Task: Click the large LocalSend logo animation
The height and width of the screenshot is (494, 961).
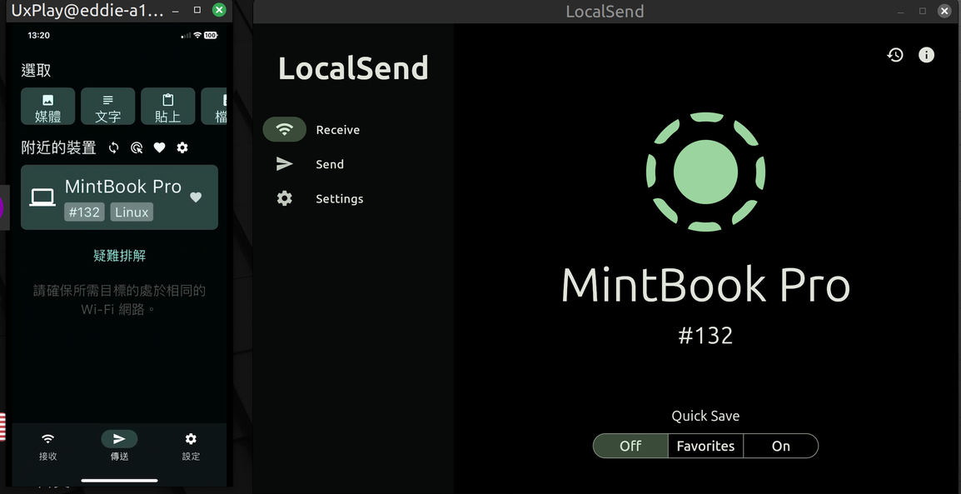Action: point(705,172)
